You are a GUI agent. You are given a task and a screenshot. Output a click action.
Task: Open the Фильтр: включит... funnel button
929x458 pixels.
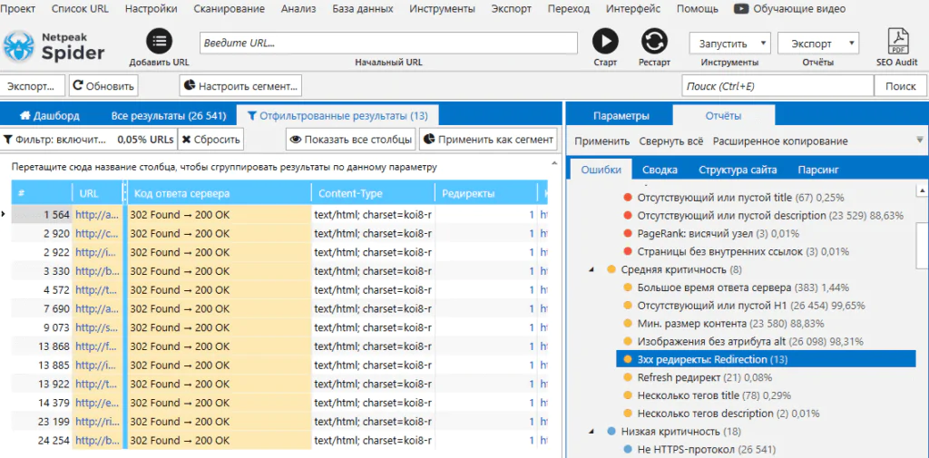88,140
